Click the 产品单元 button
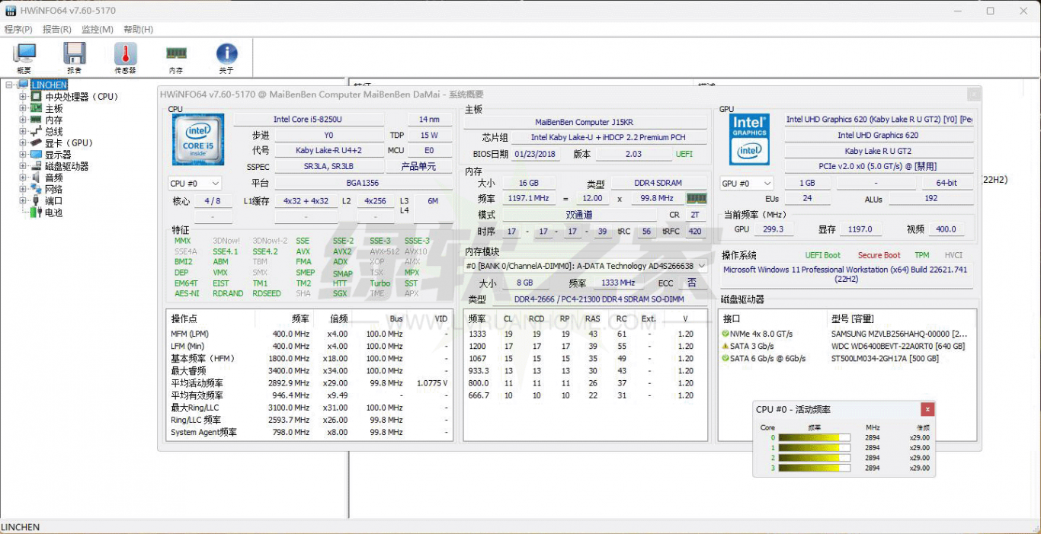This screenshot has height=534, width=1041. pos(418,167)
